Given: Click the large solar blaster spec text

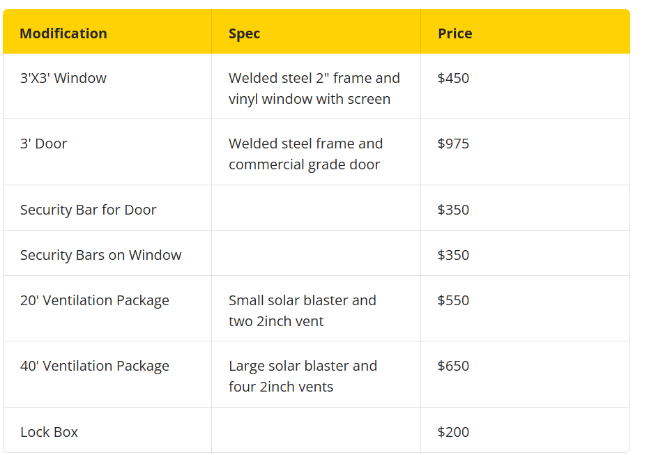Looking at the screenshot, I should coord(303,376).
